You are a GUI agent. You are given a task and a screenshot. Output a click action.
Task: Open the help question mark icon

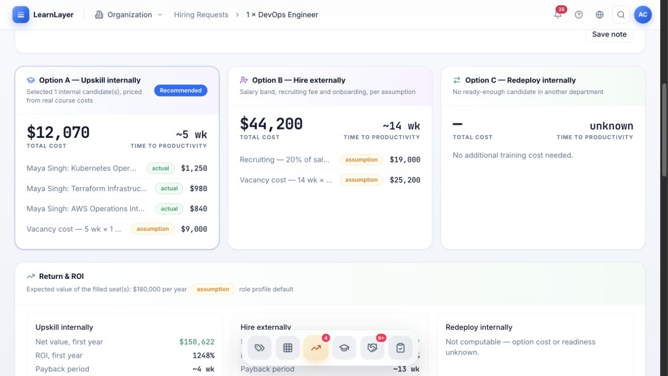[x=579, y=15]
